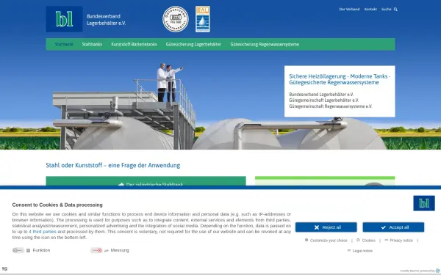Open search via the magnifier icon

point(395,10)
